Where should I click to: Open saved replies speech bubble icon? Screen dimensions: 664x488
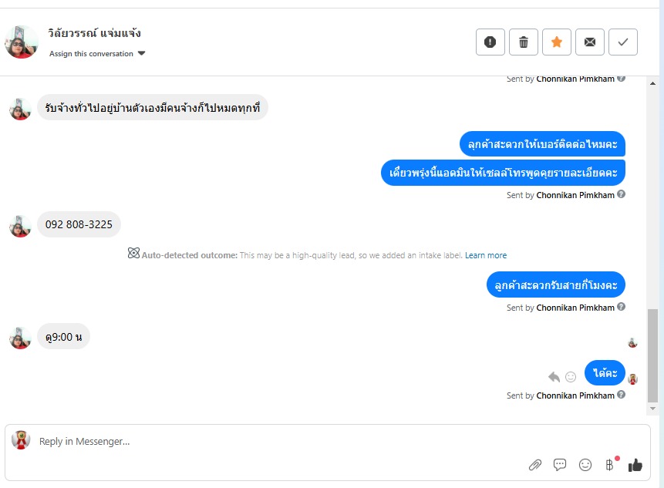[560, 465]
